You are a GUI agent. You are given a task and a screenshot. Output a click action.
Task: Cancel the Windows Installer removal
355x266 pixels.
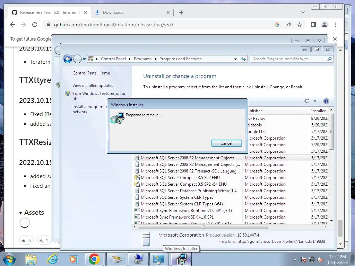point(226,143)
